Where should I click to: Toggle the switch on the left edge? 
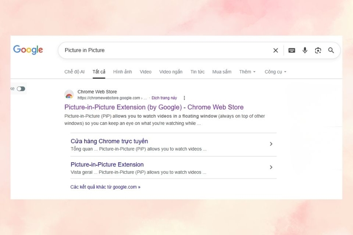coord(21,89)
